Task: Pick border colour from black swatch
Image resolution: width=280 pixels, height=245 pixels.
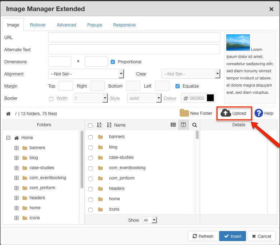Action: [x=210, y=98]
